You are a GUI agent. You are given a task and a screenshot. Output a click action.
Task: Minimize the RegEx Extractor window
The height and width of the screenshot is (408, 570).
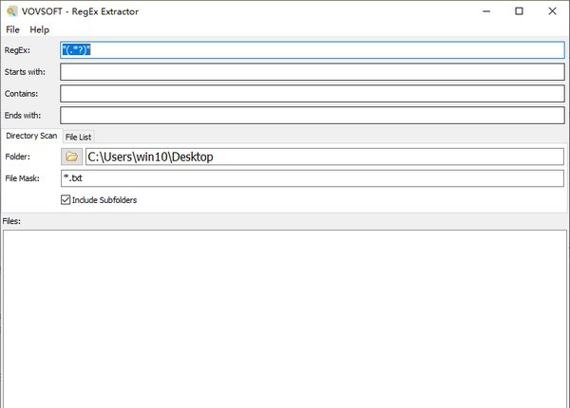(x=486, y=11)
